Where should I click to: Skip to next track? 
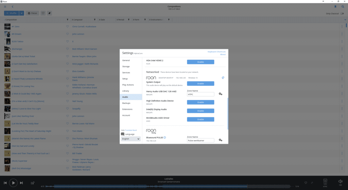(x=21, y=183)
